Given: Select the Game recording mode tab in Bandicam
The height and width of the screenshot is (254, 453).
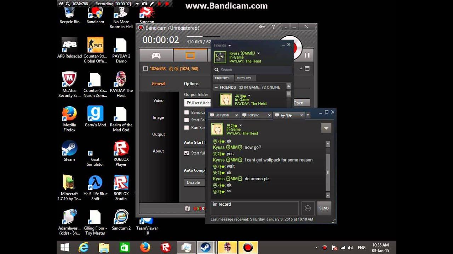Looking at the screenshot, I should click(156, 55).
